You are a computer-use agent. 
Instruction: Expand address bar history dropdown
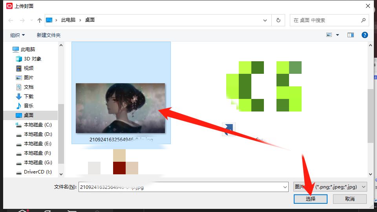click(265, 20)
